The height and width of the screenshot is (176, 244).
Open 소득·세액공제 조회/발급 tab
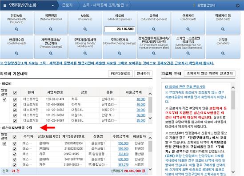click(x=103, y=5)
